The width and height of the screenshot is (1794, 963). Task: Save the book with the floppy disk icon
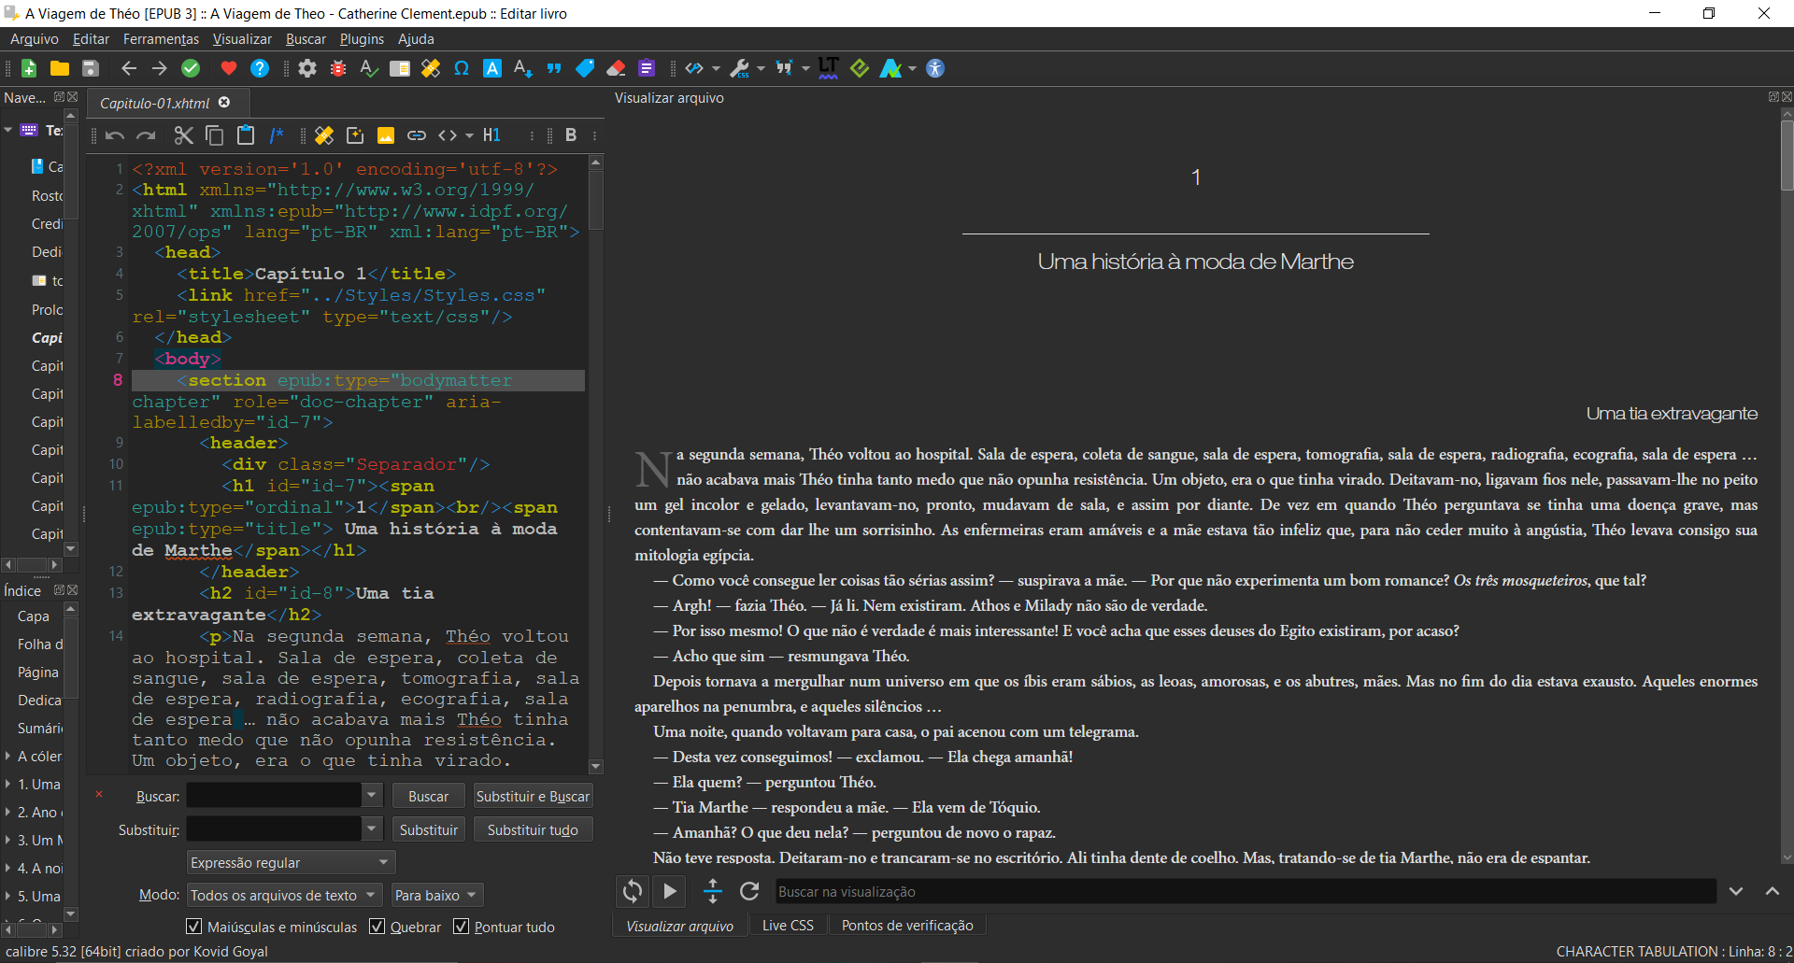click(91, 68)
